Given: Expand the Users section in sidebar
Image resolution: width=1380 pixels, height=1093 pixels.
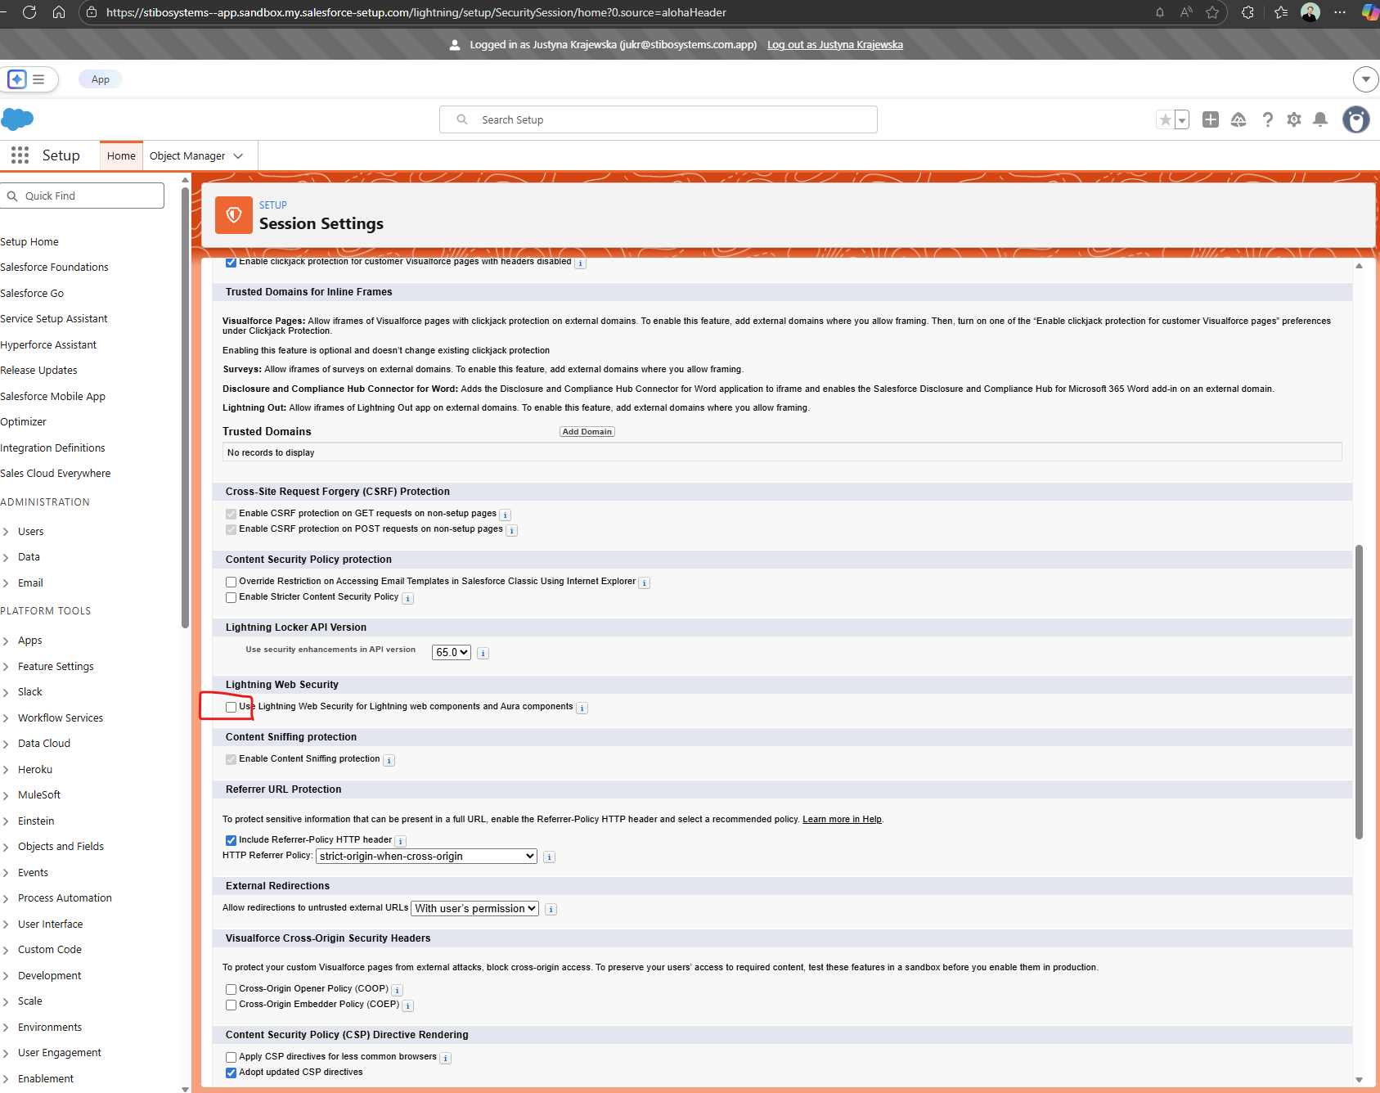Looking at the screenshot, I should 6,532.
